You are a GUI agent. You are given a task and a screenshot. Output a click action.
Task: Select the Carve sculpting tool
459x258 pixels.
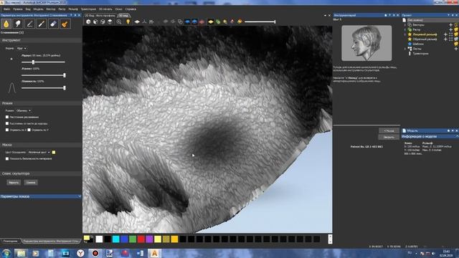(42, 24)
